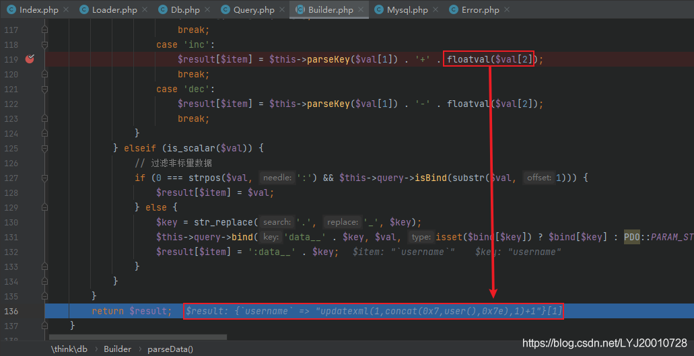This screenshot has width=694, height=356.
Task: Select the Builder breadcrumb item
Action: click(117, 349)
